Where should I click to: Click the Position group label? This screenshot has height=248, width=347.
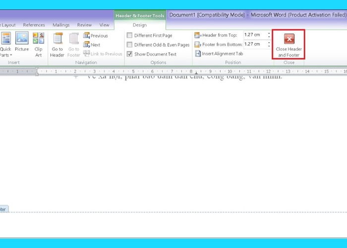(x=233, y=62)
